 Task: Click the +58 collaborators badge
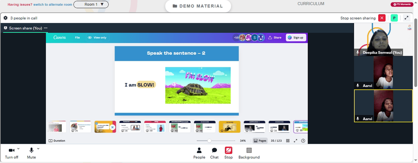(x=236, y=38)
